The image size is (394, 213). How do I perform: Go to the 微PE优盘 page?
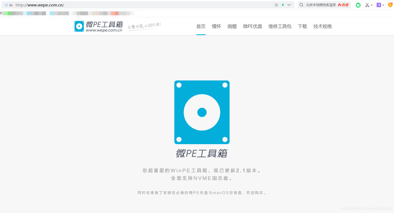pos(252,26)
